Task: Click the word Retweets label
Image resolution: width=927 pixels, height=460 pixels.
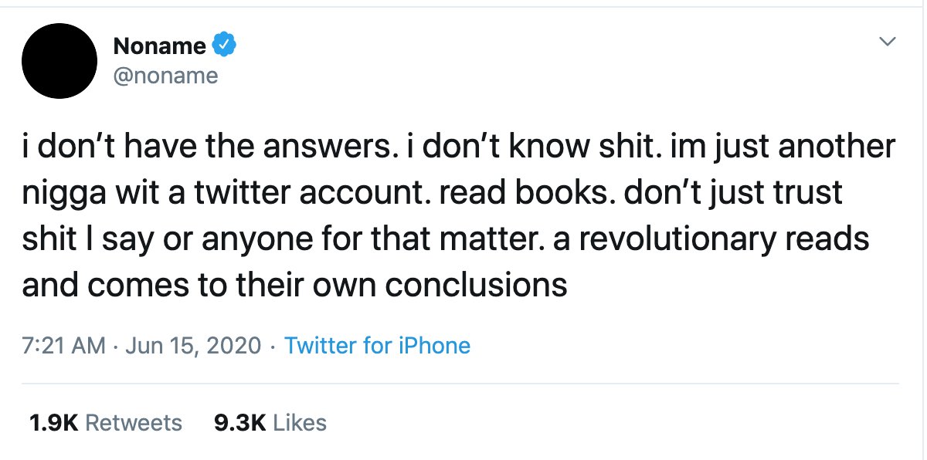Action: [133, 422]
